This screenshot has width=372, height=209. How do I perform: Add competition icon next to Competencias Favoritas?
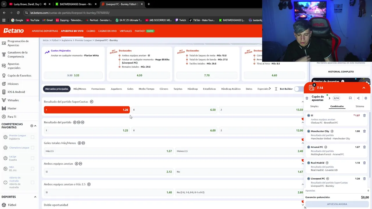pyautogui.click(x=32, y=126)
